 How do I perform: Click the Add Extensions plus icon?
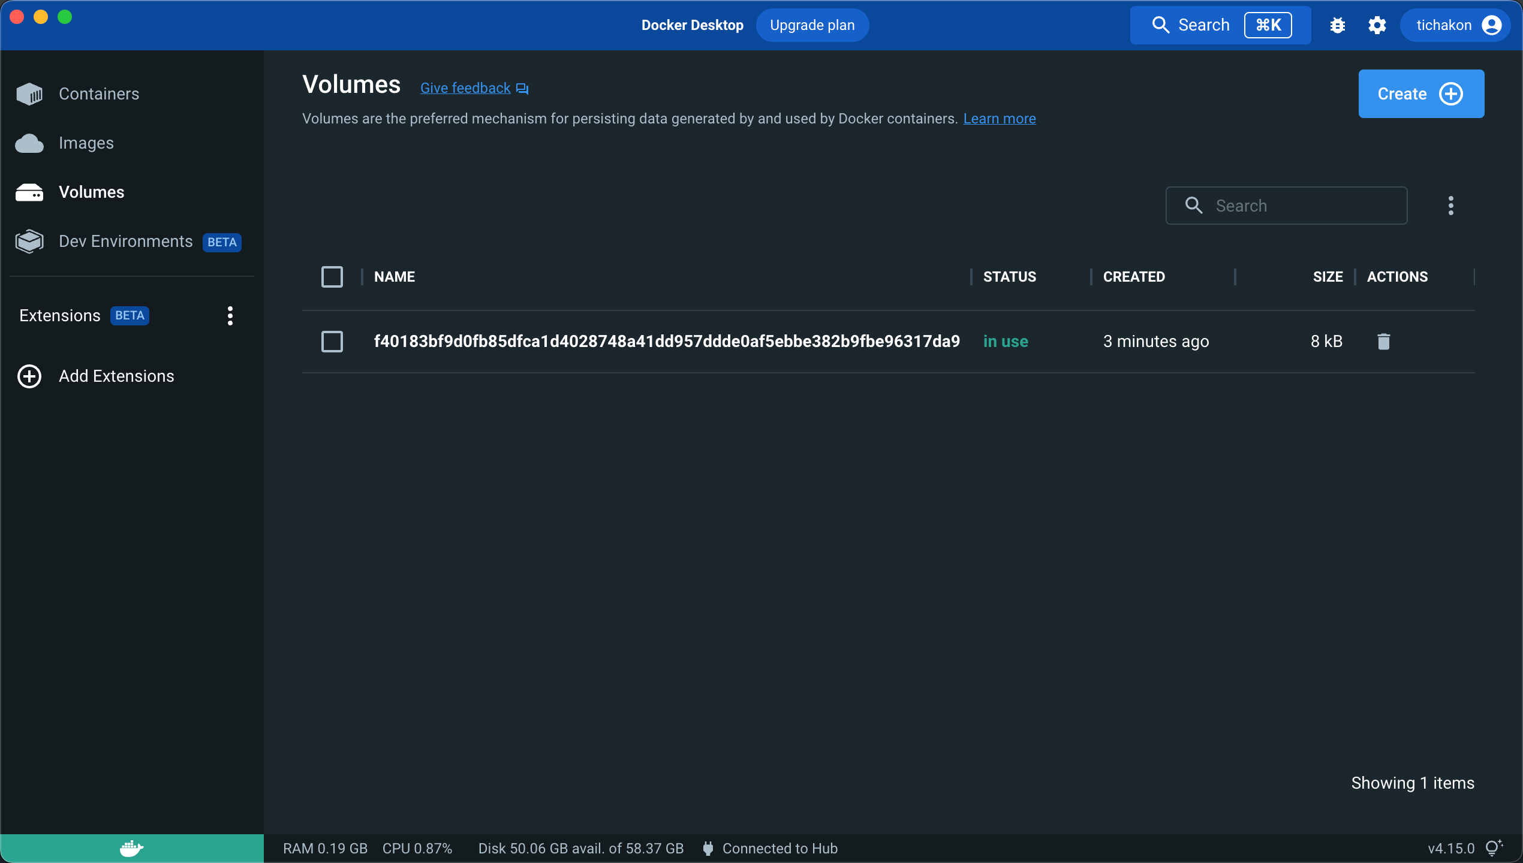(x=29, y=376)
